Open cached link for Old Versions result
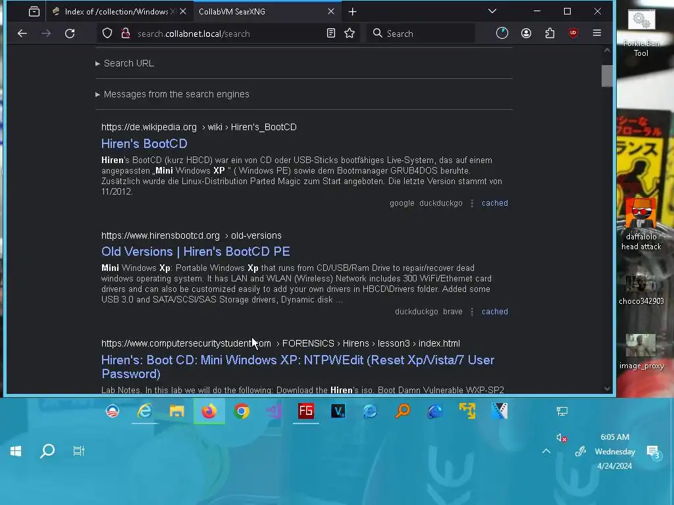 pyautogui.click(x=495, y=312)
